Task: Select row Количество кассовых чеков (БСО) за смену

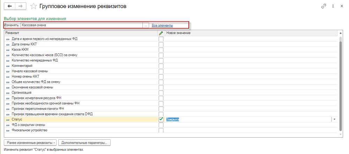Action: (x=45, y=55)
